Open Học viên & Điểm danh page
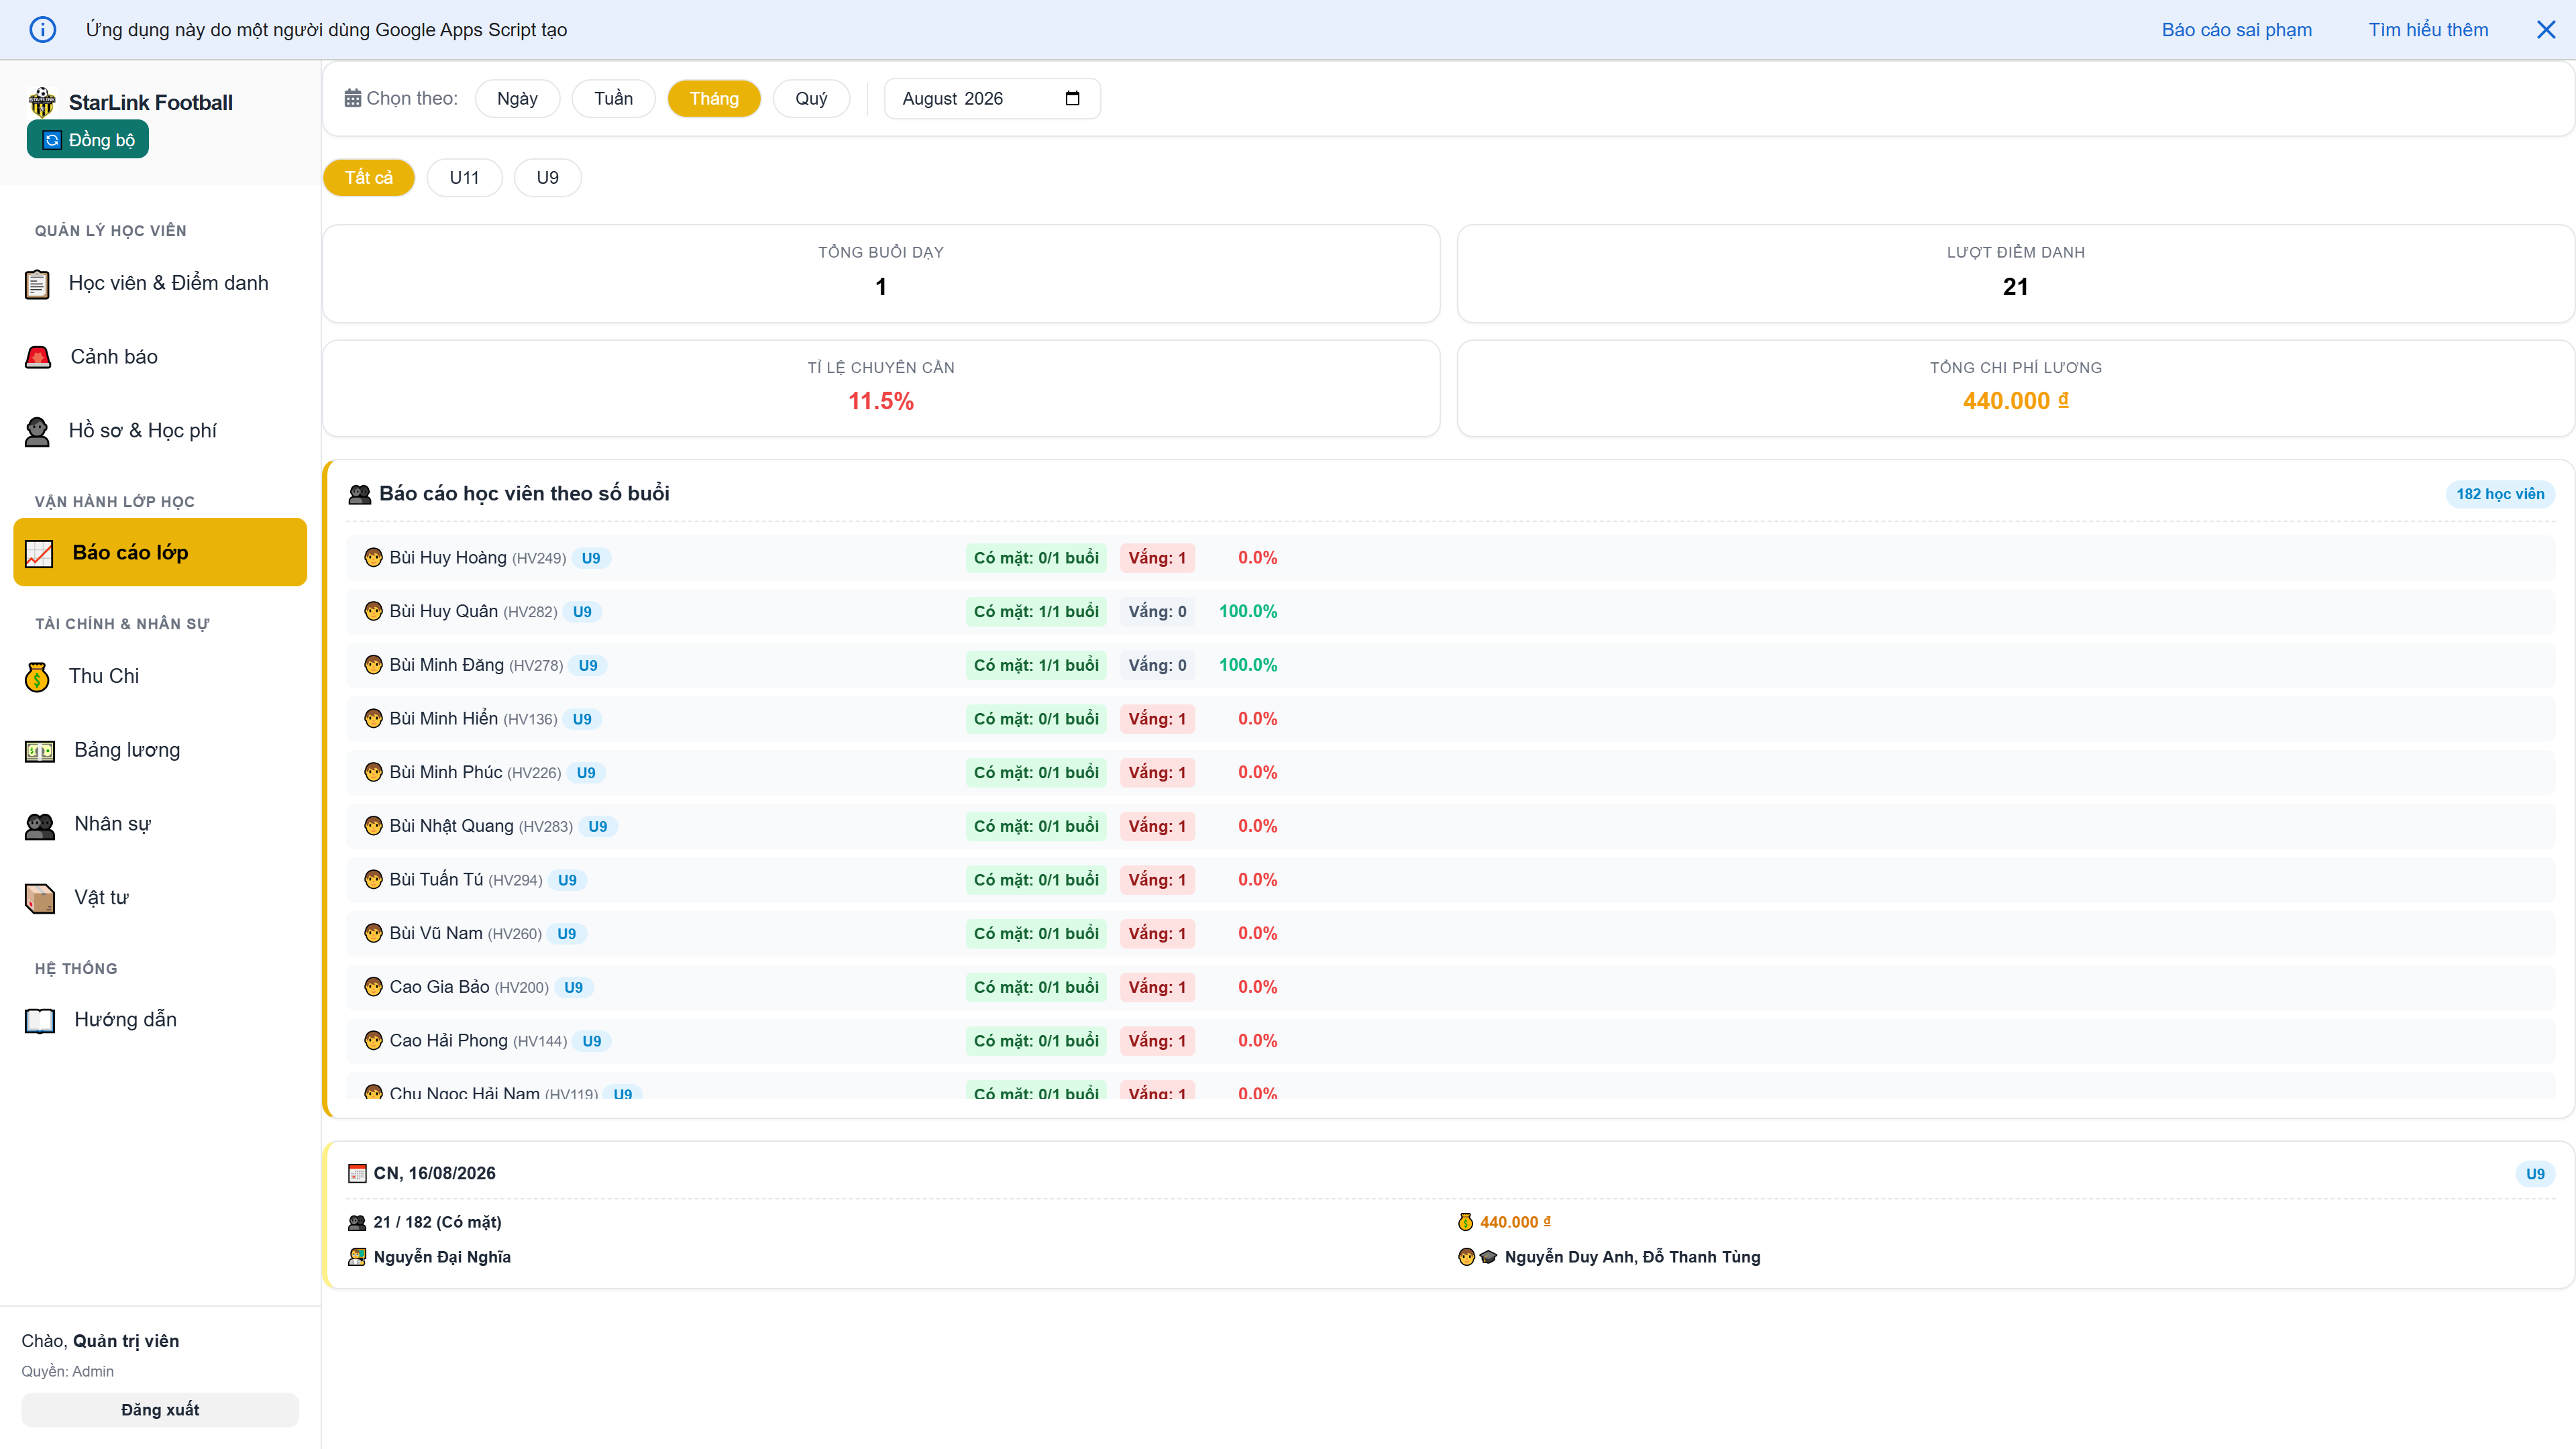Screen dimensions: 2576x1449 [x=160, y=284]
